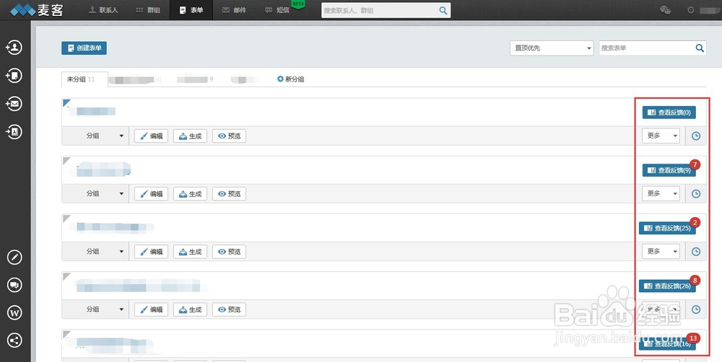This screenshot has width=722, height=362.
Task: Click the 创建表单 button
Action: pos(84,48)
